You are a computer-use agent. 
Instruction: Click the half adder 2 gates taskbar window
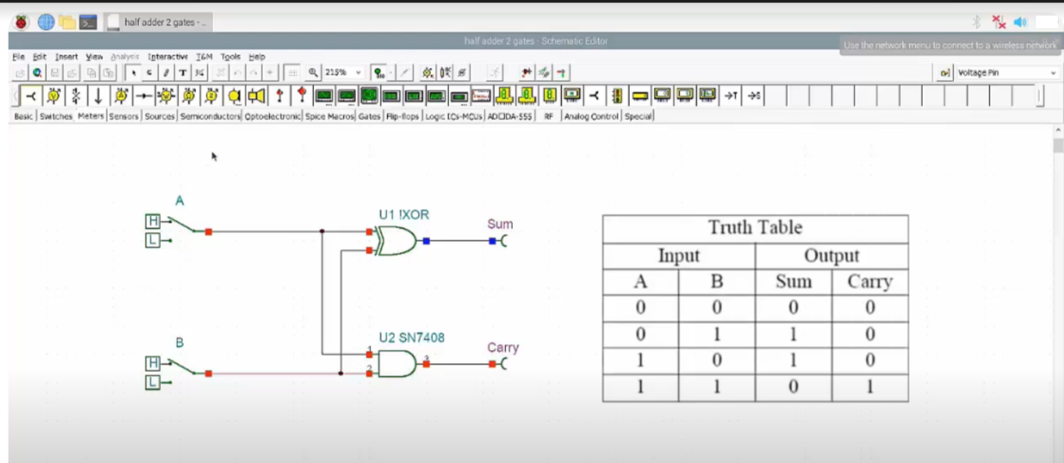pyautogui.click(x=159, y=23)
